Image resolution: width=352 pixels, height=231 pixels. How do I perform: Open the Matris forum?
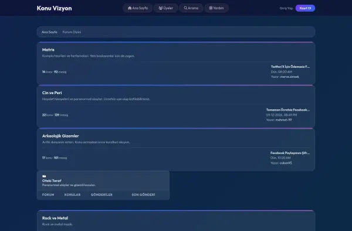(48, 50)
